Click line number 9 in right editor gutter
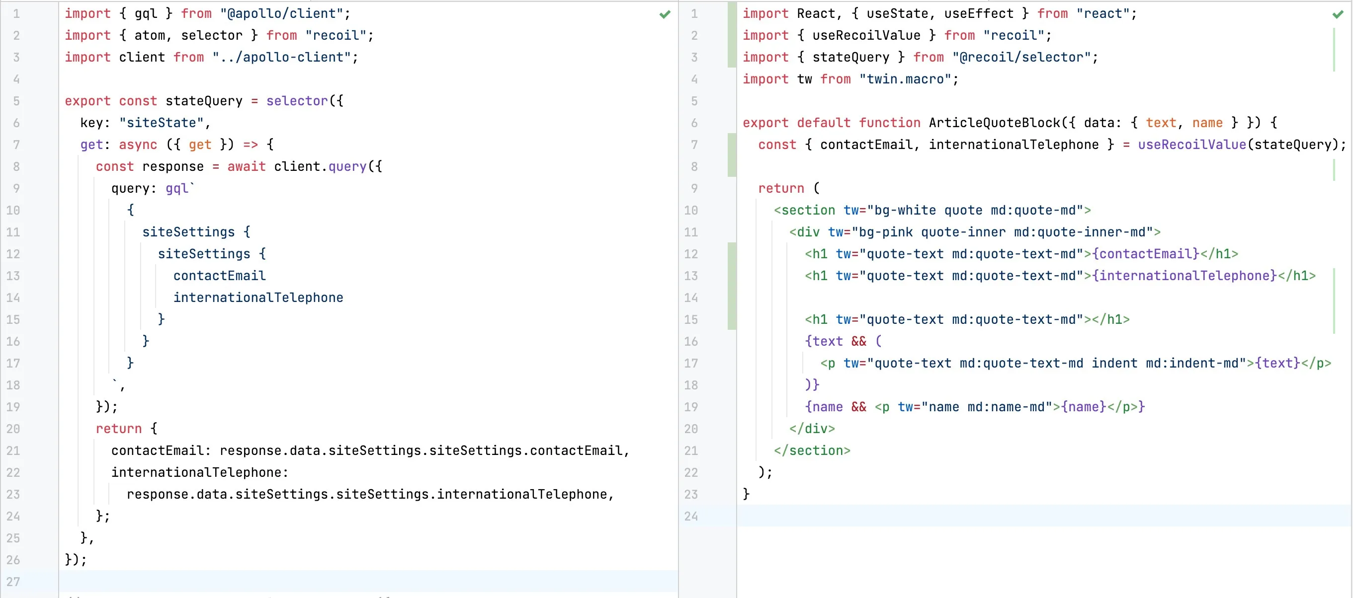Image resolution: width=1353 pixels, height=598 pixels. click(694, 188)
